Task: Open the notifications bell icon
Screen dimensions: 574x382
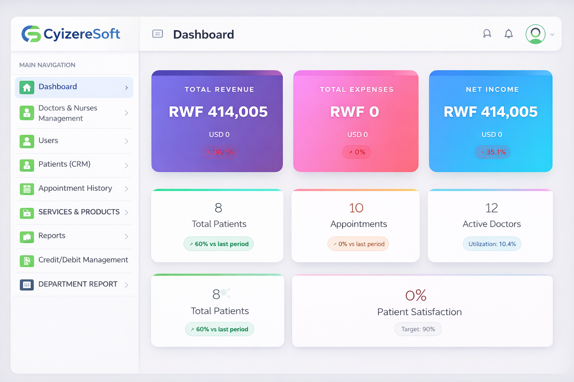Action: [x=508, y=34]
